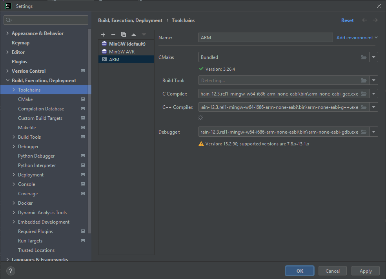Screen dimensions: 386x279
Task: Click the Reset link
Action: click(347, 20)
